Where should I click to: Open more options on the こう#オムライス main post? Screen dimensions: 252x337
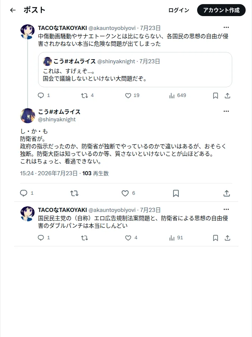(226, 111)
